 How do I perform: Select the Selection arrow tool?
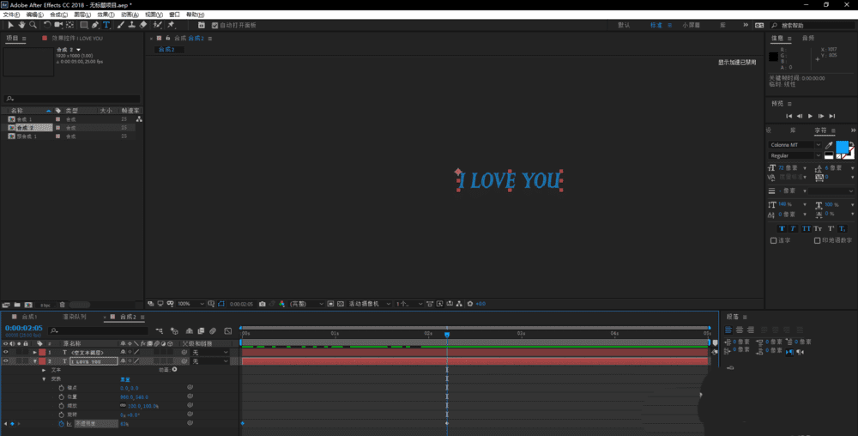(9, 25)
